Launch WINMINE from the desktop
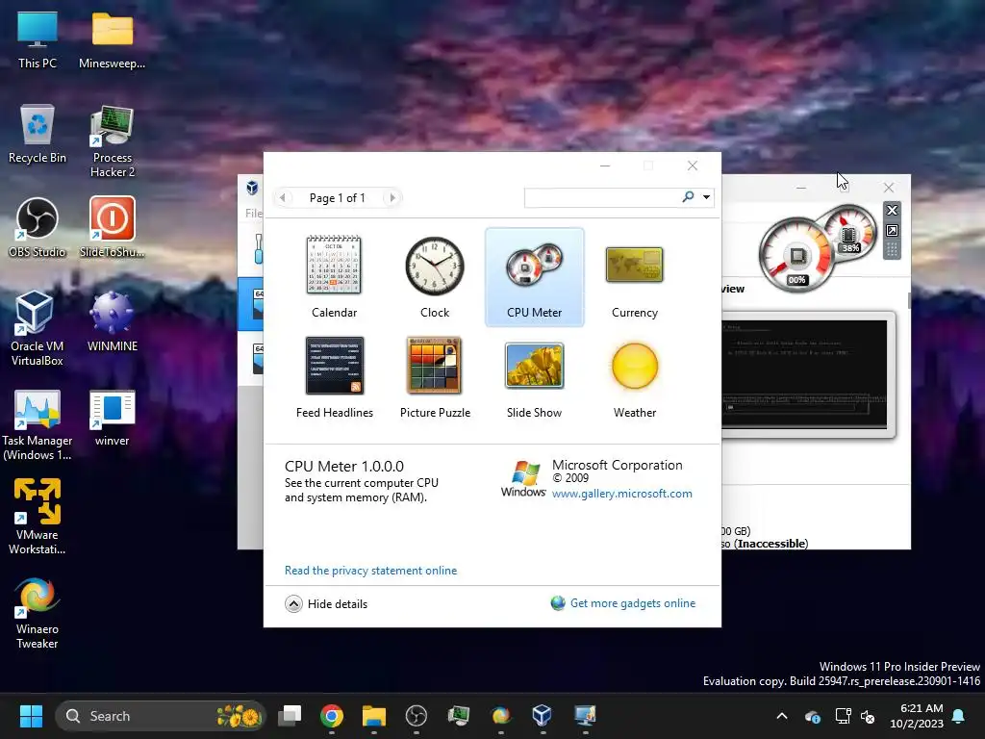This screenshot has width=985, height=739. tap(112, 321)
